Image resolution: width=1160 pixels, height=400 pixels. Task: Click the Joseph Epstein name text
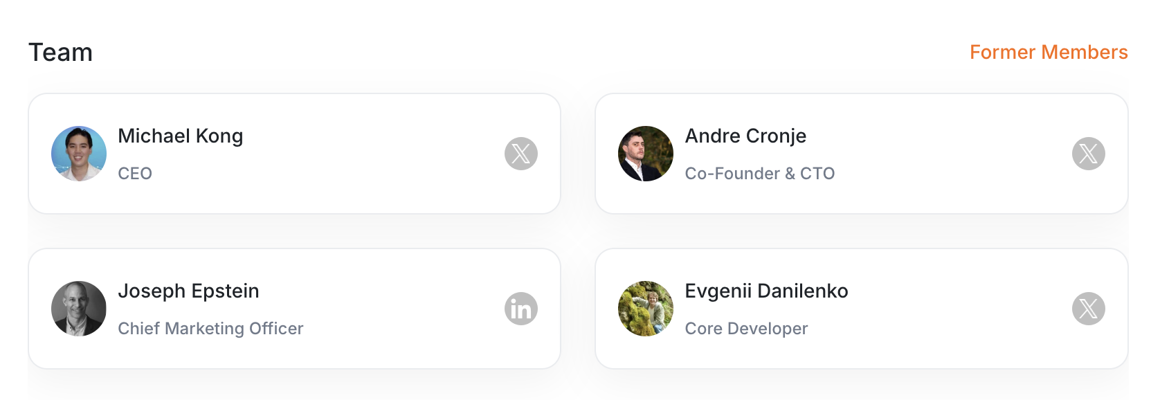(x=188, y=291)
